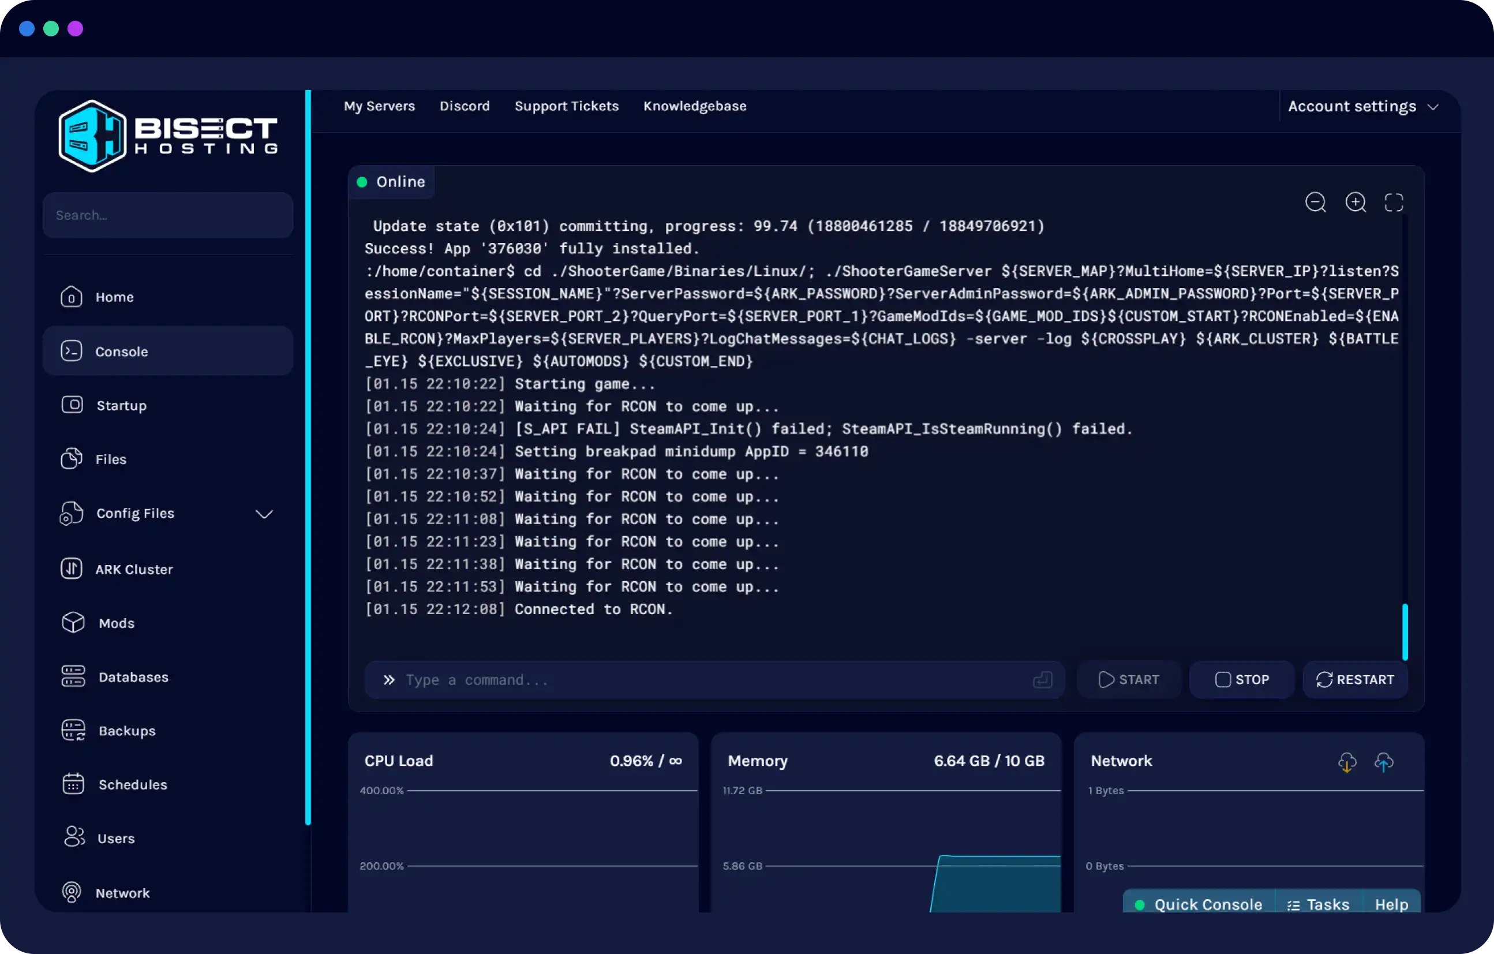The height and width of the screenshot is (954, 1494).
Task: Open the Console section in the sidebar
Action: tap(121, 351)
